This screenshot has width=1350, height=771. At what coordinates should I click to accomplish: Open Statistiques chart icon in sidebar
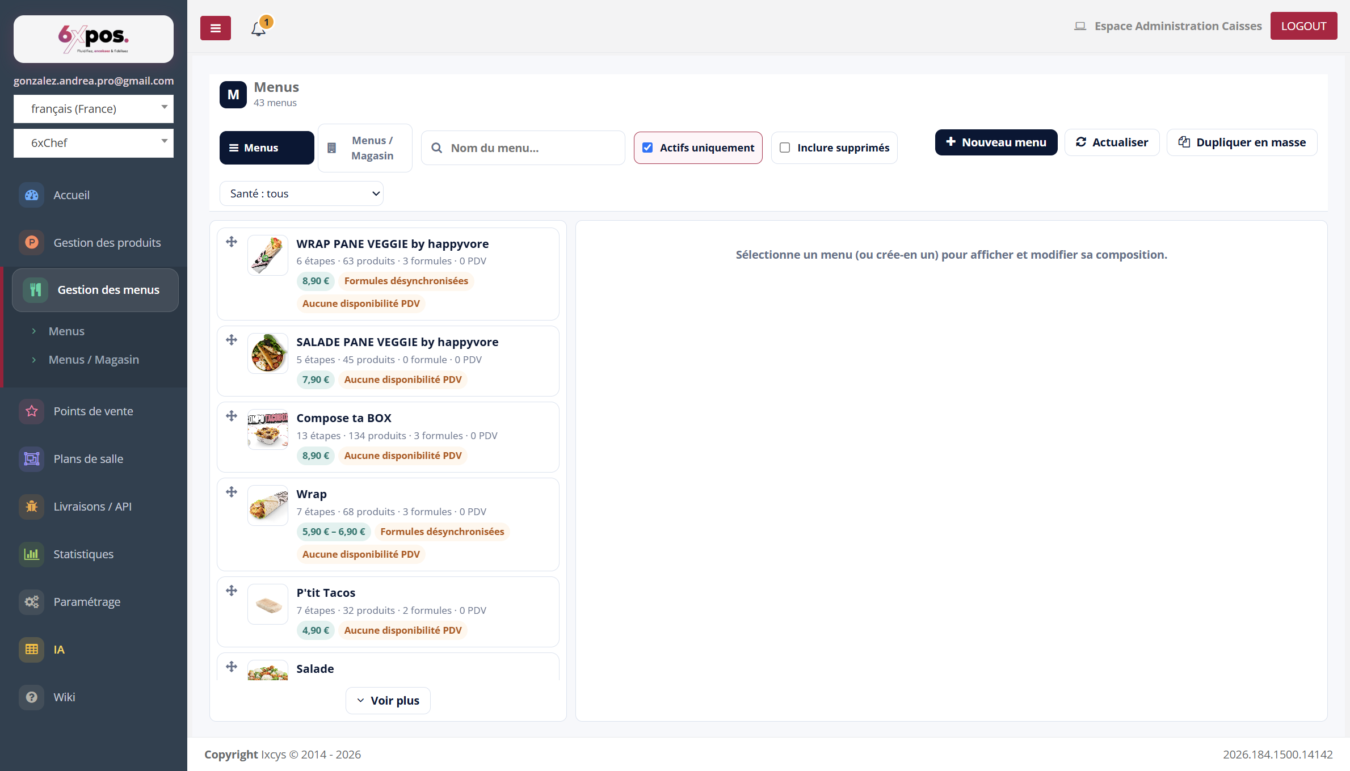32,554
